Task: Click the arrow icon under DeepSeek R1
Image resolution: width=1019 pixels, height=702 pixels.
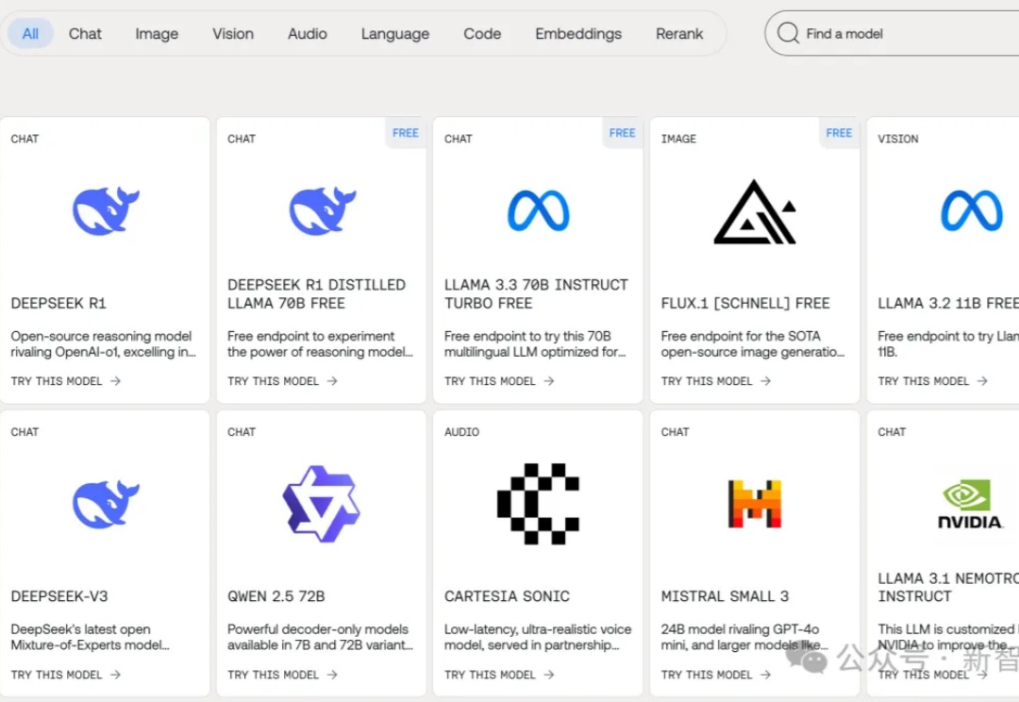Action: 116,381
